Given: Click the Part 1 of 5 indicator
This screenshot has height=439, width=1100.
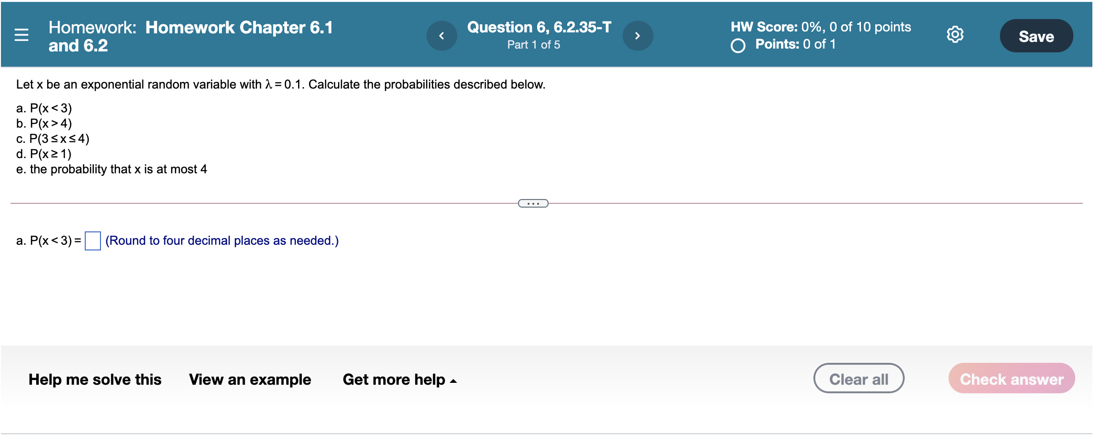Looking at the screenshot, I should click(x=533, y=45).
